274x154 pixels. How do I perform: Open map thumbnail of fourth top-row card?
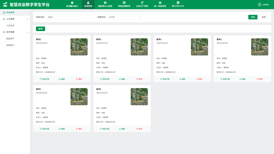coord(260,47)
